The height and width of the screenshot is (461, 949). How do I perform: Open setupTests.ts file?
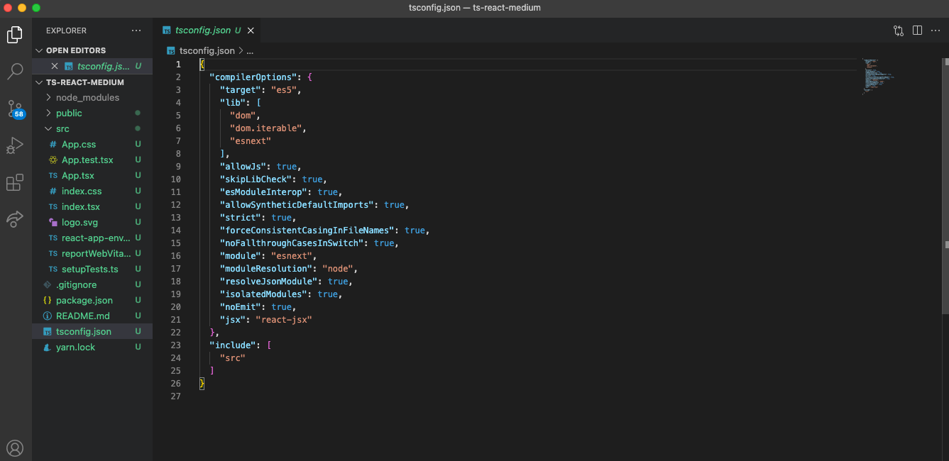pyautogui.click(x=92, y=269)
